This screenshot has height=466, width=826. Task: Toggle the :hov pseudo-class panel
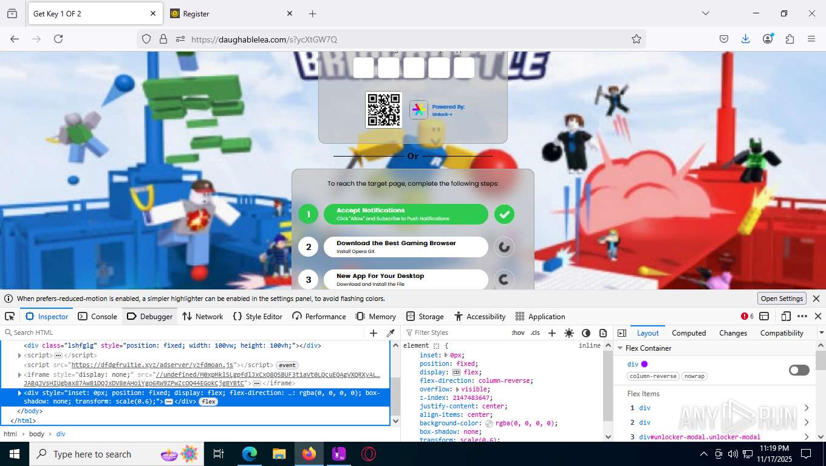518,333
